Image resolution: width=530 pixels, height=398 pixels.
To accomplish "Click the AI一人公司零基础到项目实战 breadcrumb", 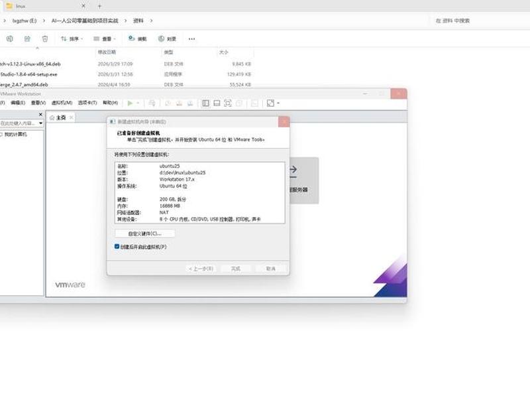I will coord(85,21).
